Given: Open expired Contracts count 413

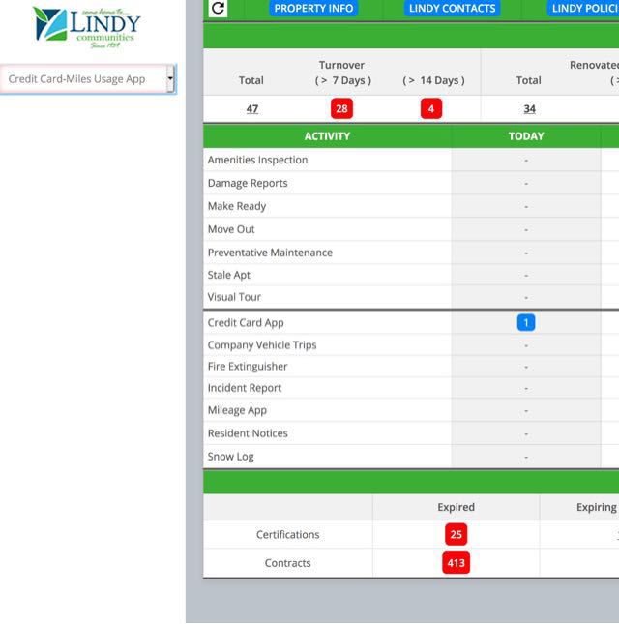Looking at the screenshot, I should 456,563.
